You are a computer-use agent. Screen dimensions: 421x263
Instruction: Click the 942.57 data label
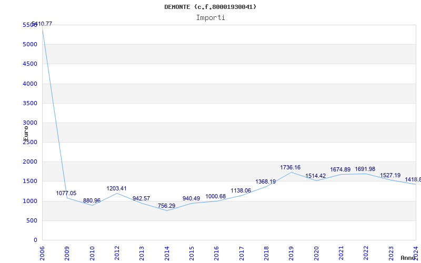141,198
